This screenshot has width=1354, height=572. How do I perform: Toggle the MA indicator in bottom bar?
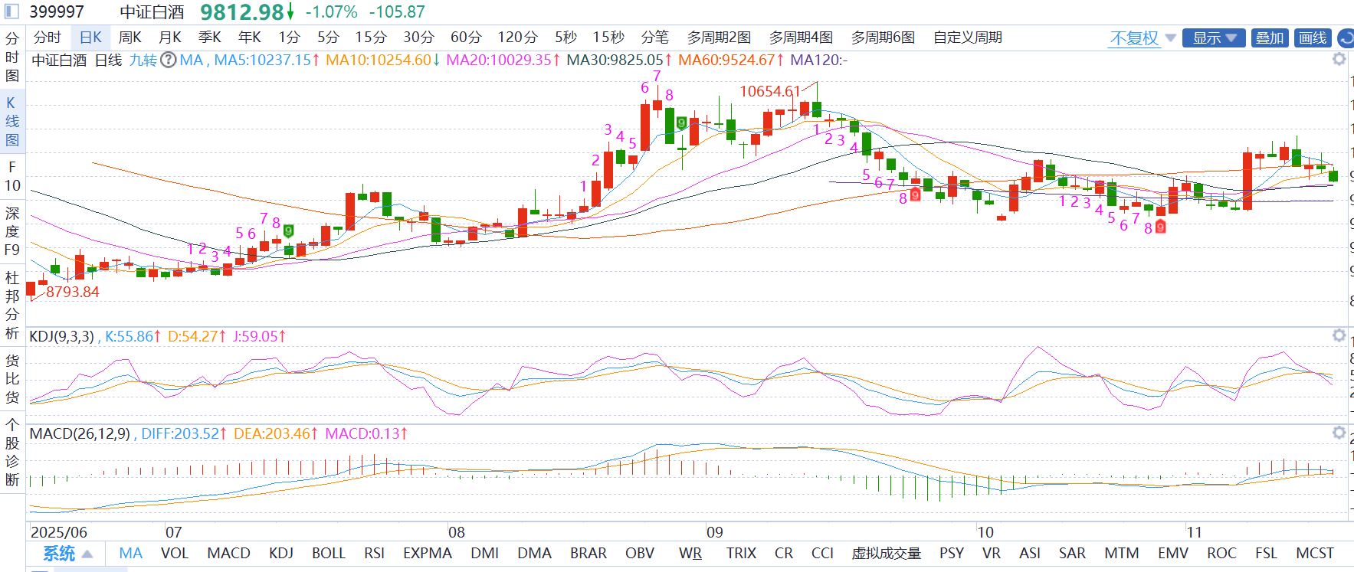click(x=130, y=554)
